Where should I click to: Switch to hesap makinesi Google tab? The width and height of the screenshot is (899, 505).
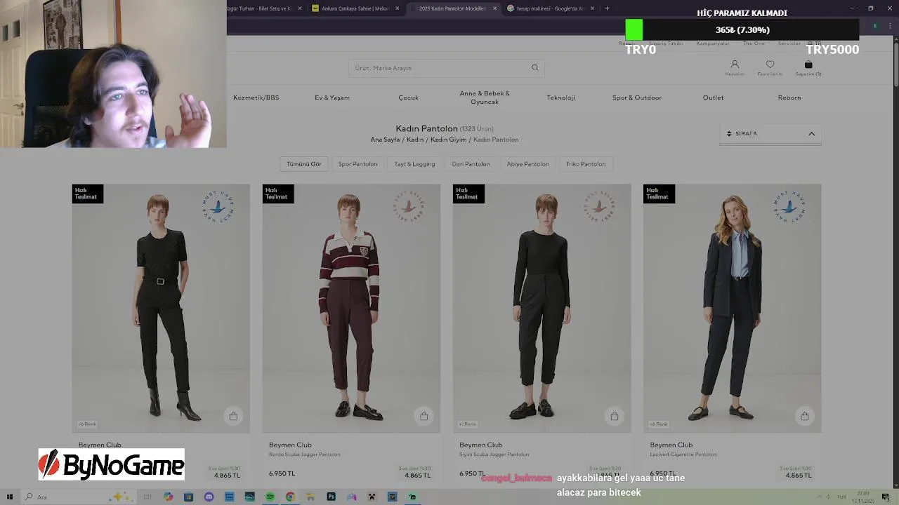(x=551, y=8)
